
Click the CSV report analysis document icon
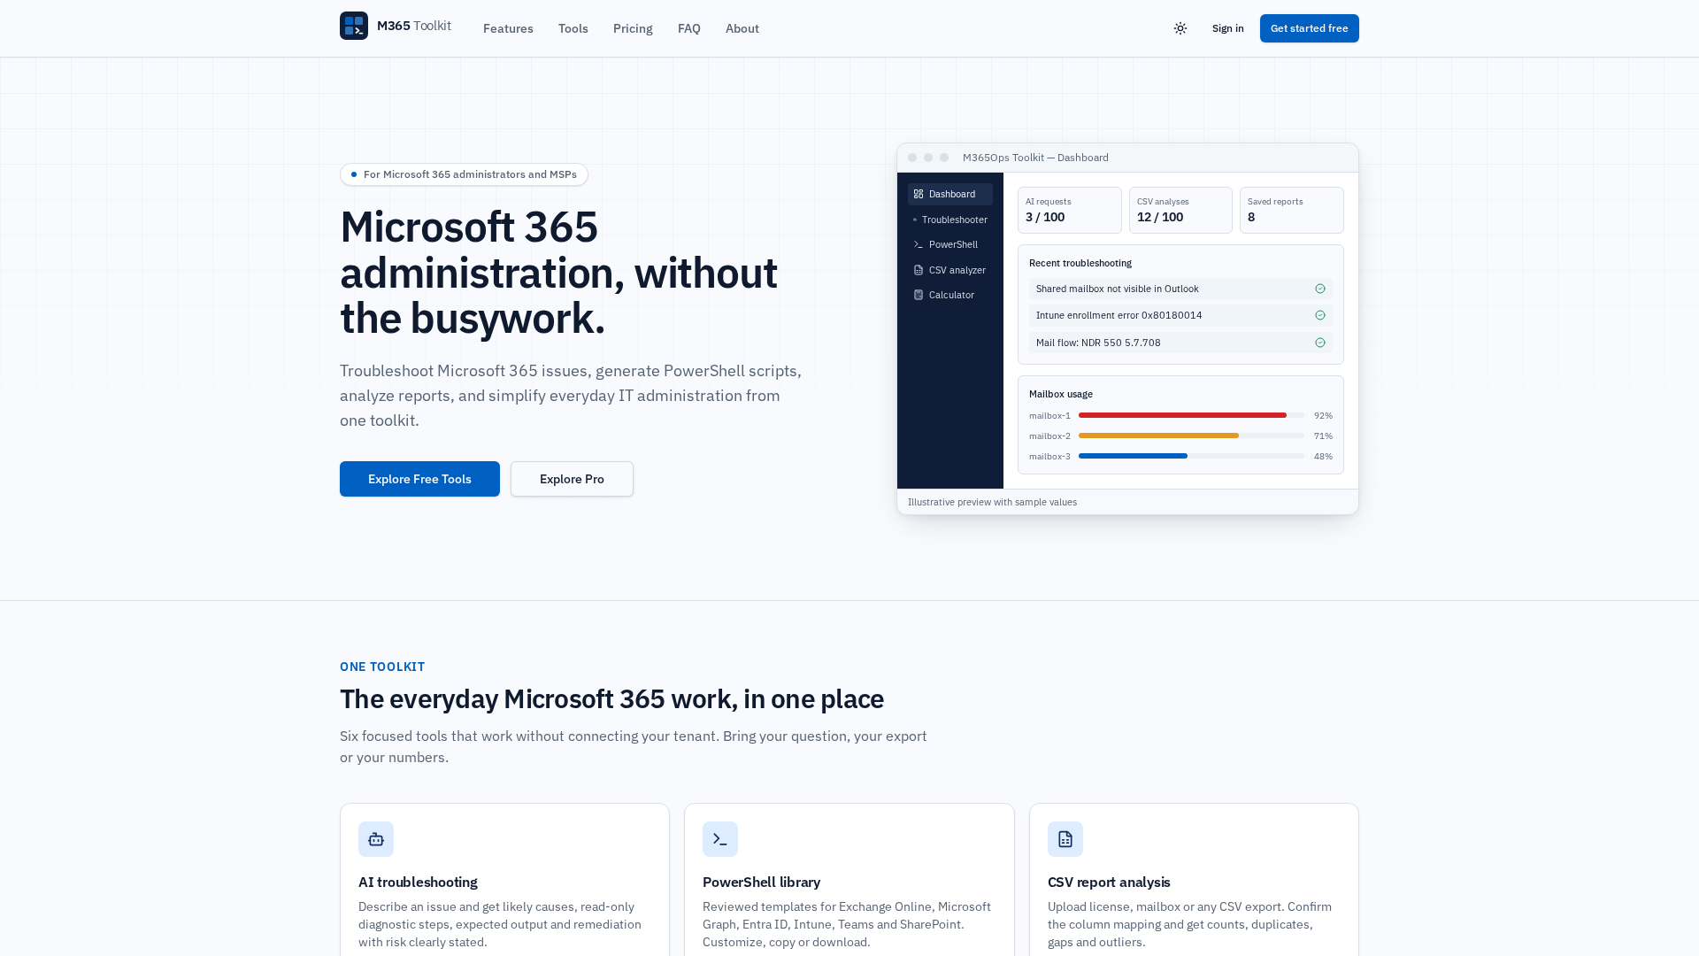point(1065,839)
